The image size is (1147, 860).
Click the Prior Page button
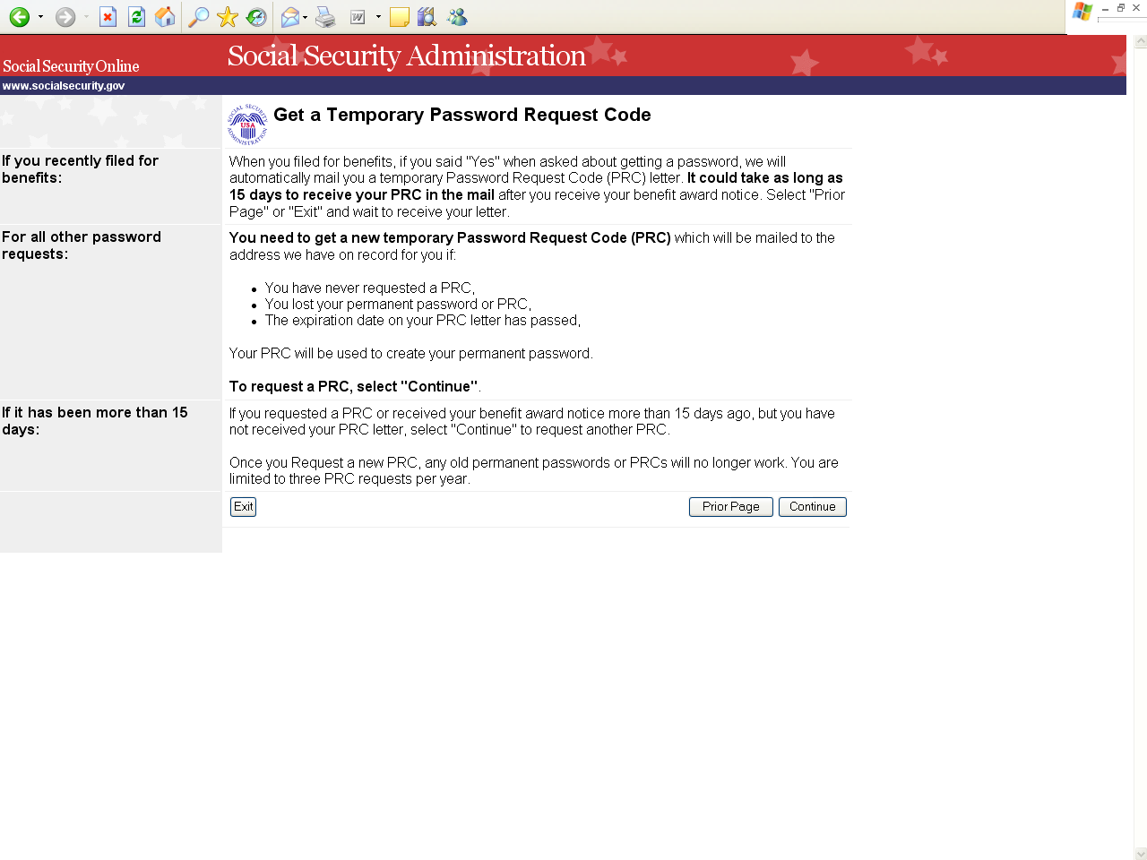click(731, 507)
